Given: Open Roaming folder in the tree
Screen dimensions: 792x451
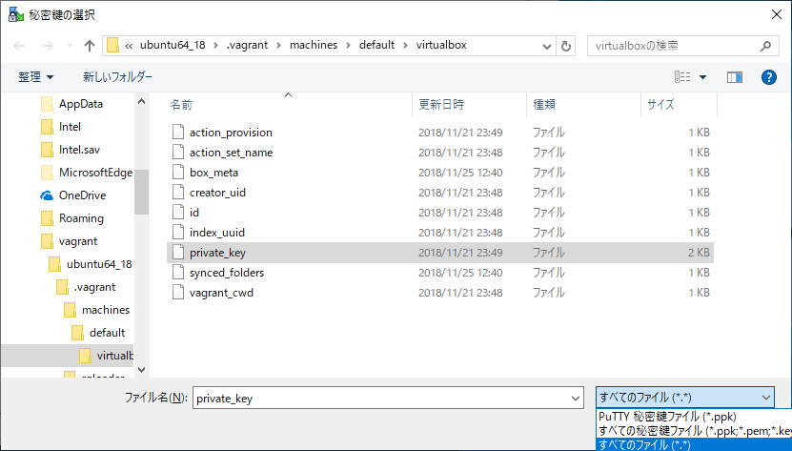Looking at the screenshot, I should [81, 218].
